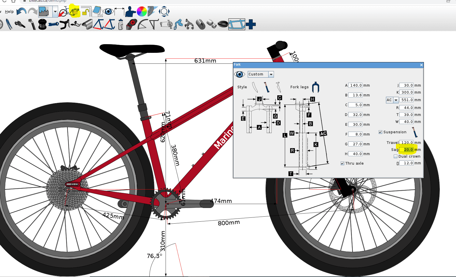Open the saddle component icon
This screenshot has height=277, width=456.
(20, 24)
